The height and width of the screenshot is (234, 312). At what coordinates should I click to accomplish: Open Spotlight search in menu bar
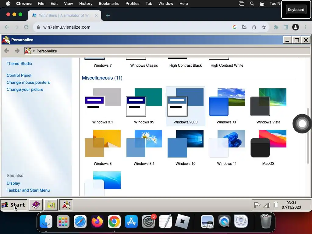tap(252, 4)
